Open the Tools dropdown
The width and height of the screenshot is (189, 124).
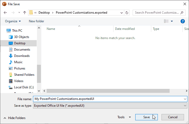pos(124,117)
